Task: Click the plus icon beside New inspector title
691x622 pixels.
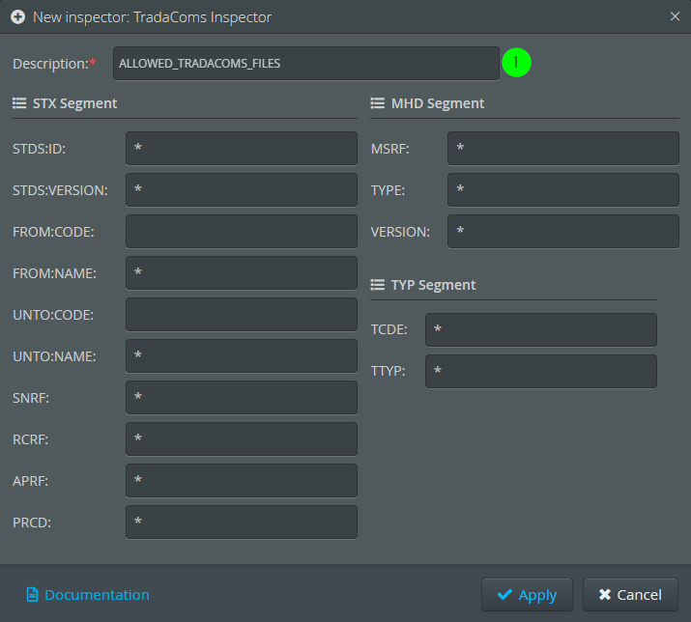Action: (17, 16)
